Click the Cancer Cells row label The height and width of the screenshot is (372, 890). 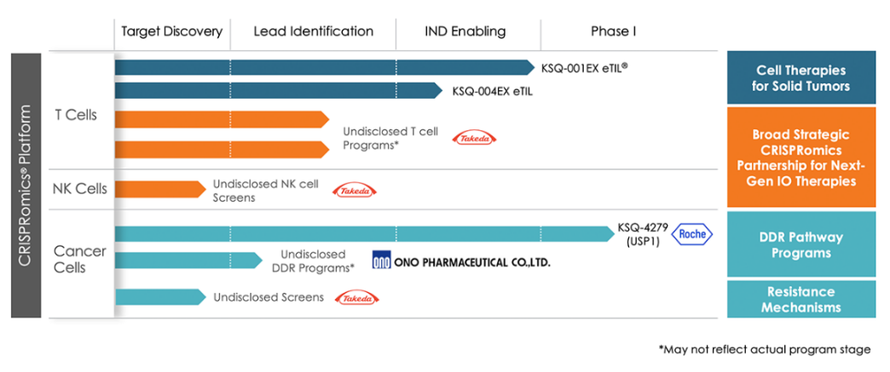[x=80, y=260]
